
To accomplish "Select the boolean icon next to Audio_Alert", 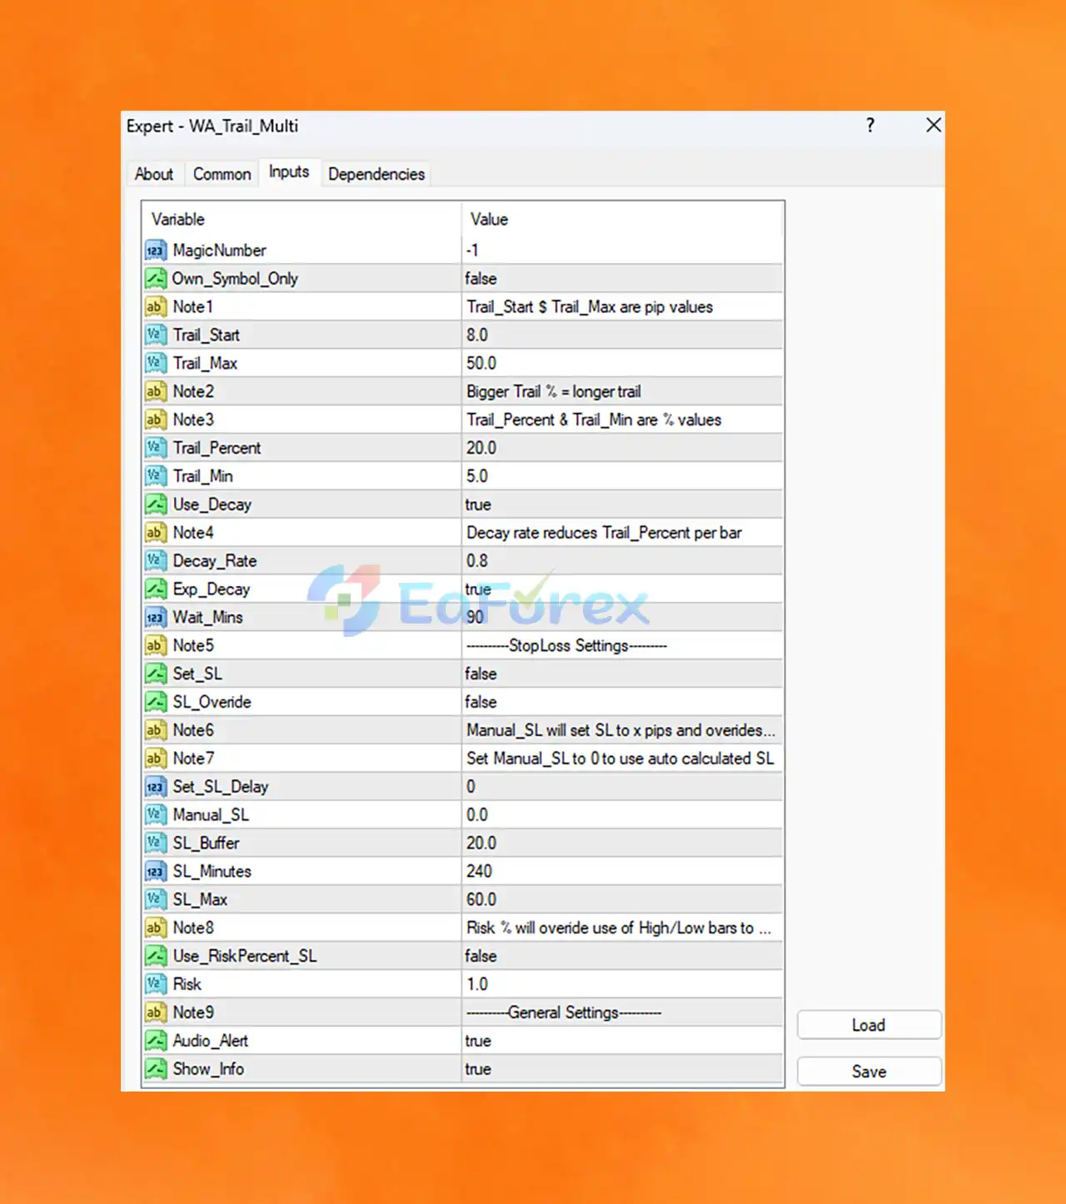I will (x=156, y=1041).
